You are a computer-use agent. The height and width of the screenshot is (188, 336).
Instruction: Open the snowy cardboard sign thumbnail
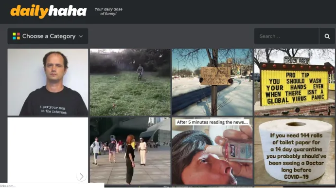(x=212, y=82)
